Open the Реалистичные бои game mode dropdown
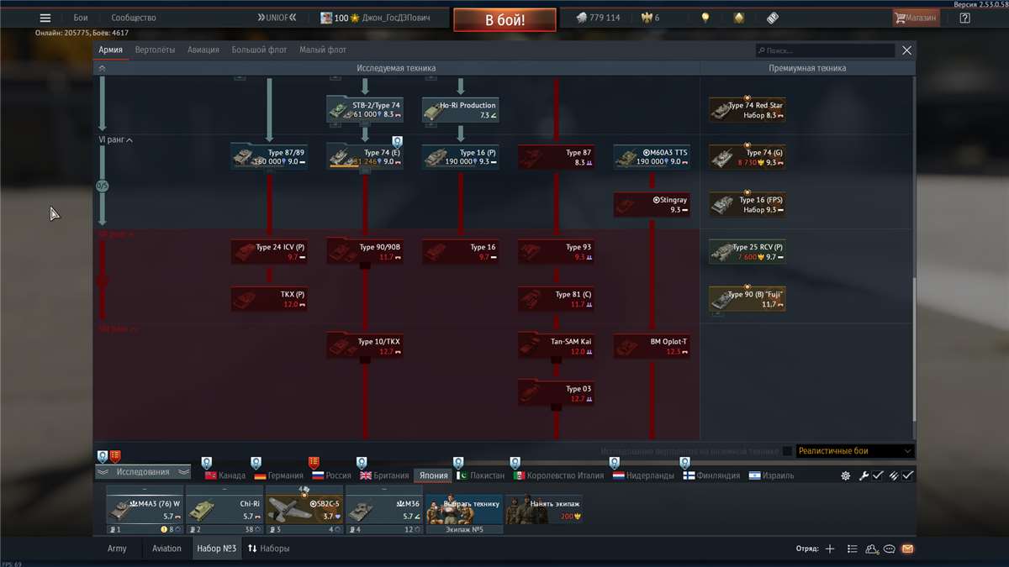 coord(853,451)
